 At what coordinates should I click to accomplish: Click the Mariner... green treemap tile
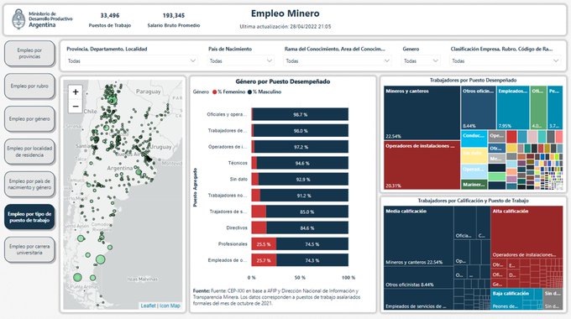[474, 185]
